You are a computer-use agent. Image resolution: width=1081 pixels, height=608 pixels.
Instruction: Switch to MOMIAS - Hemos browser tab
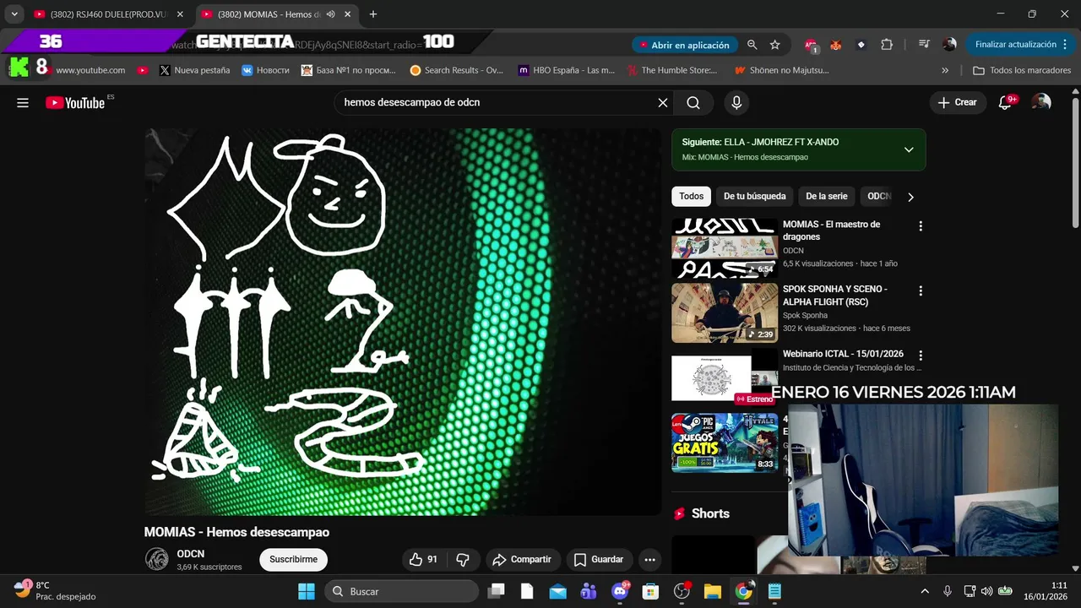click(266, 14)
